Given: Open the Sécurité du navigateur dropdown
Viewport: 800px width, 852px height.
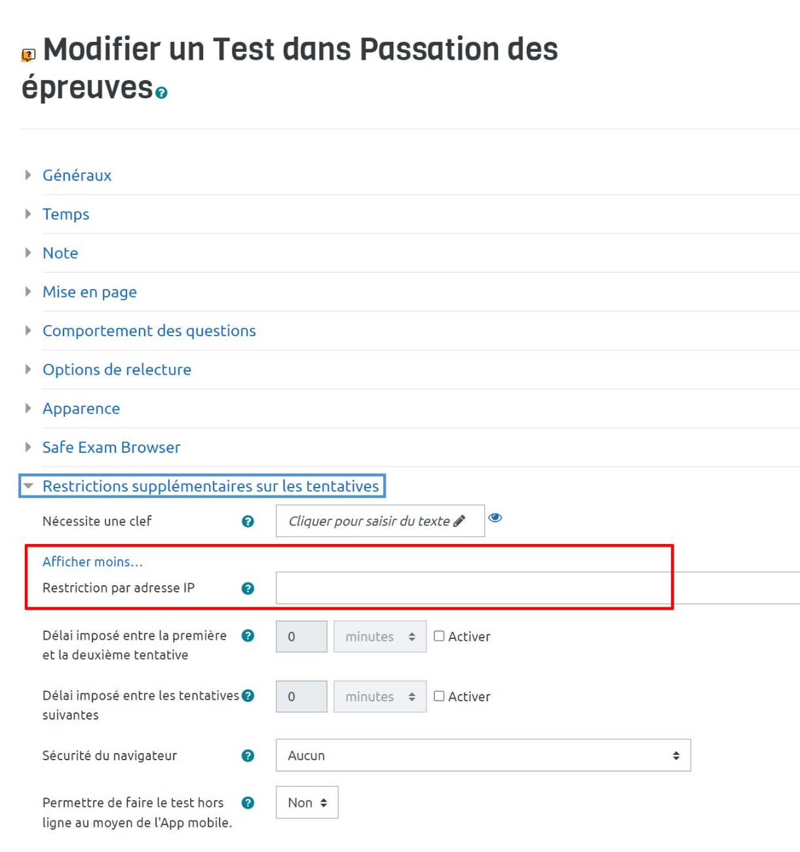Looking at the screenshot, I should 483,756.
